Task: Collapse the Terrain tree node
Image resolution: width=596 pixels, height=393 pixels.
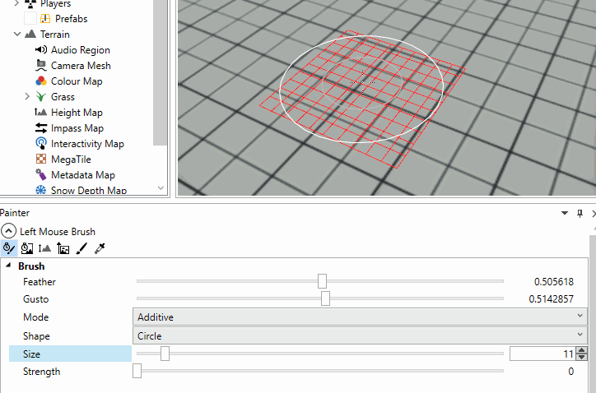Action: [16, 35]
